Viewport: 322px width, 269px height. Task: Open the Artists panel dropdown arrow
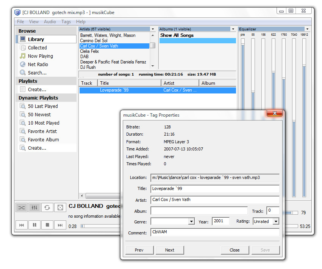point(153,29)
